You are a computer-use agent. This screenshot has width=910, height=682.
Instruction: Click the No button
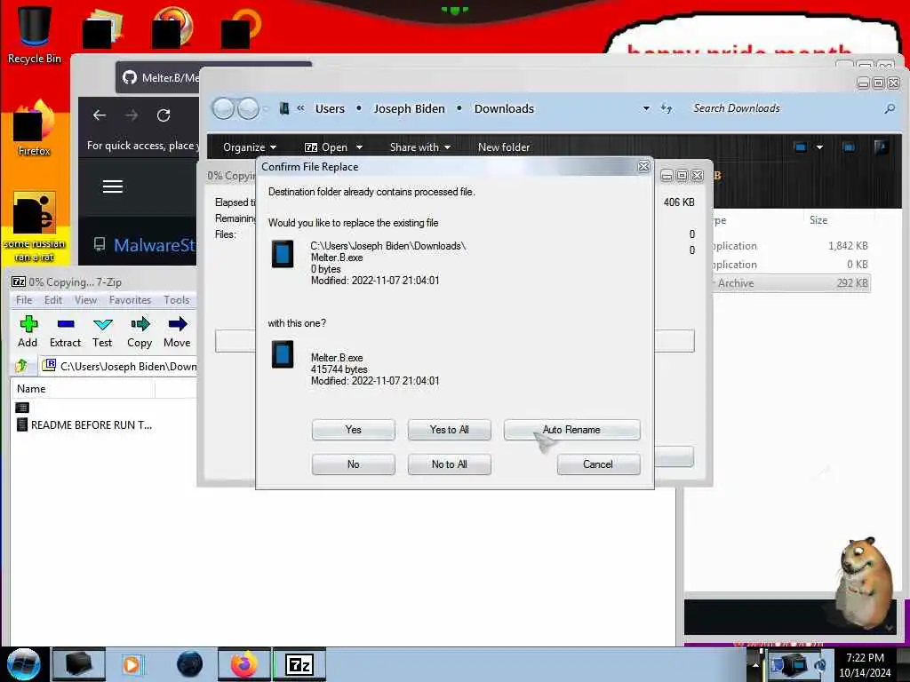tap(353, 464)
